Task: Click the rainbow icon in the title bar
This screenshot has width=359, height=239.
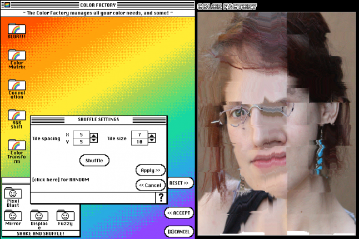Action: tap(7, 5)
